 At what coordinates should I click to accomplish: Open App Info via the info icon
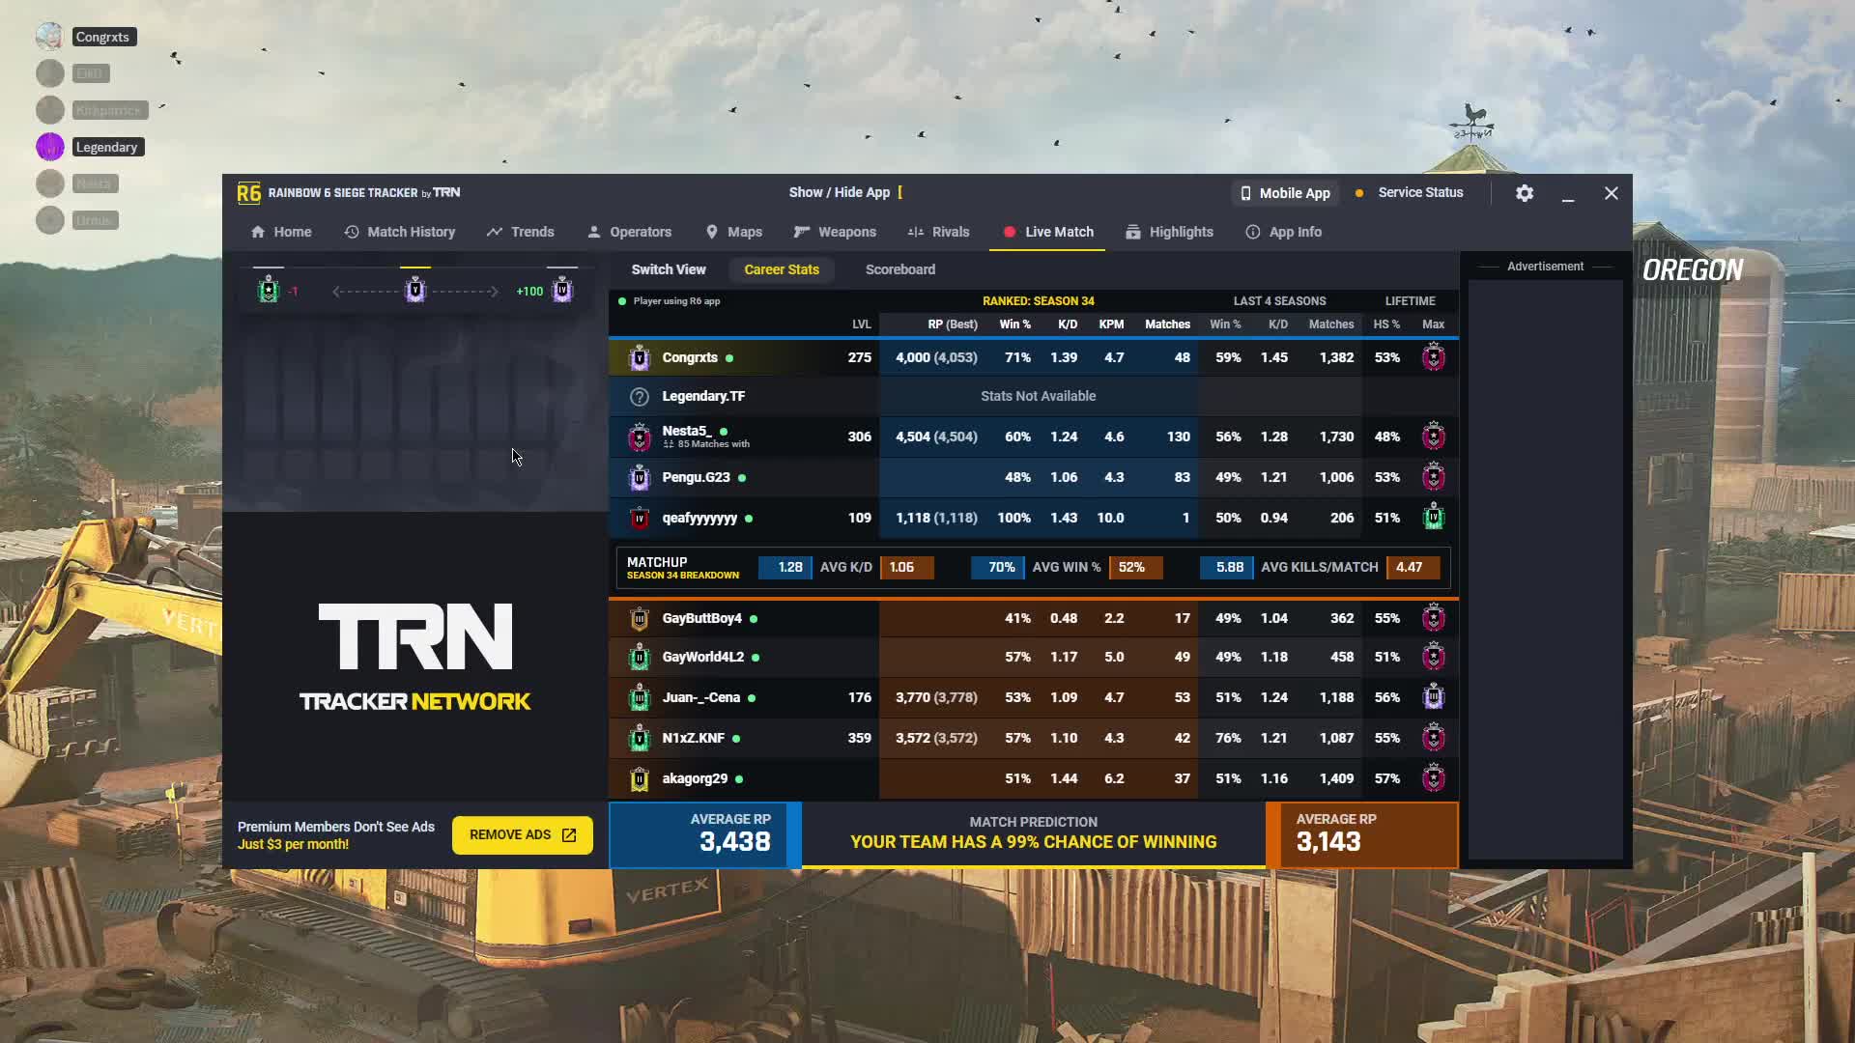[1252, 232]
